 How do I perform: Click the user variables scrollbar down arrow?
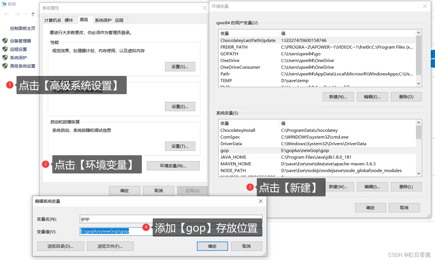tap(419, 83)
